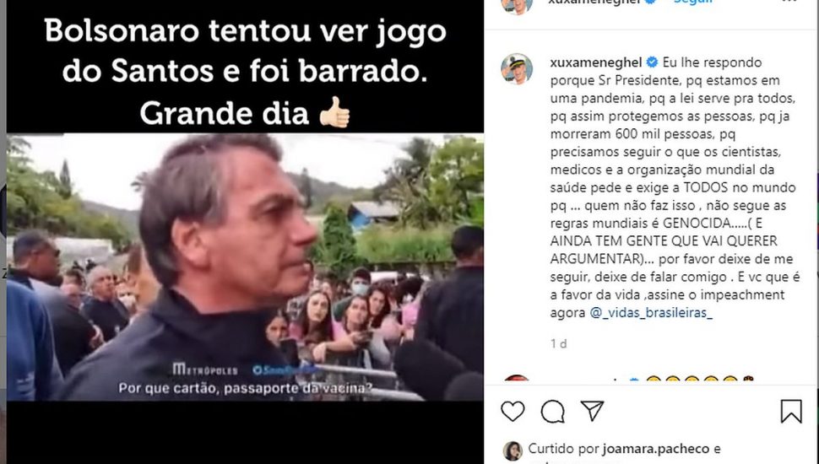Open xuxameneghel avatar beside the caption
819x464 pixels.
click(517, 68)
